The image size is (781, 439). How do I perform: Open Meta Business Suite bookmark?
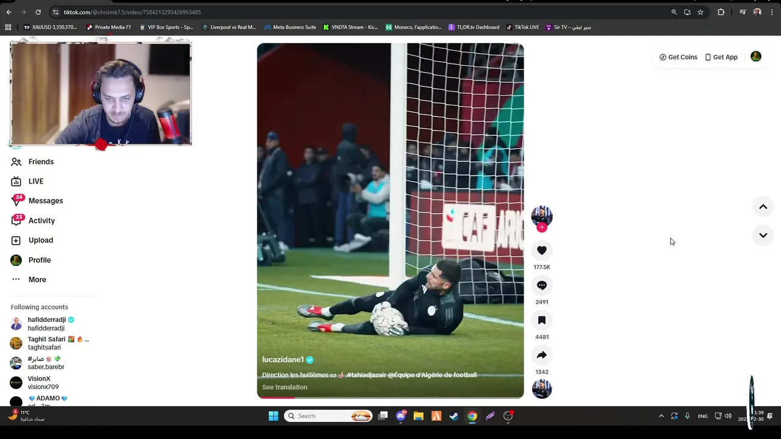pos(290,27)
